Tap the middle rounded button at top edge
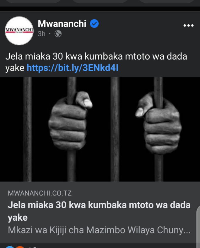This screenshot has height=248, width=200. point(100,1)
